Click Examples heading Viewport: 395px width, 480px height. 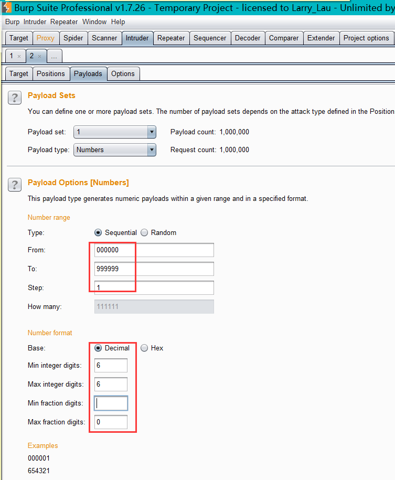pos(43,446)
